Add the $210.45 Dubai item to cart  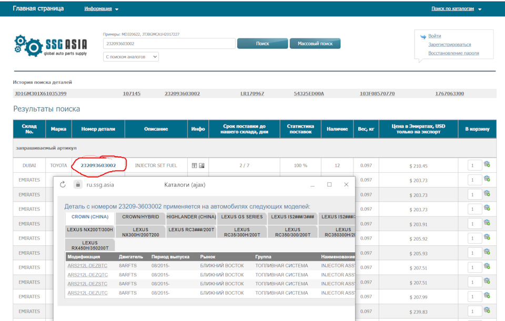point(487,165)
